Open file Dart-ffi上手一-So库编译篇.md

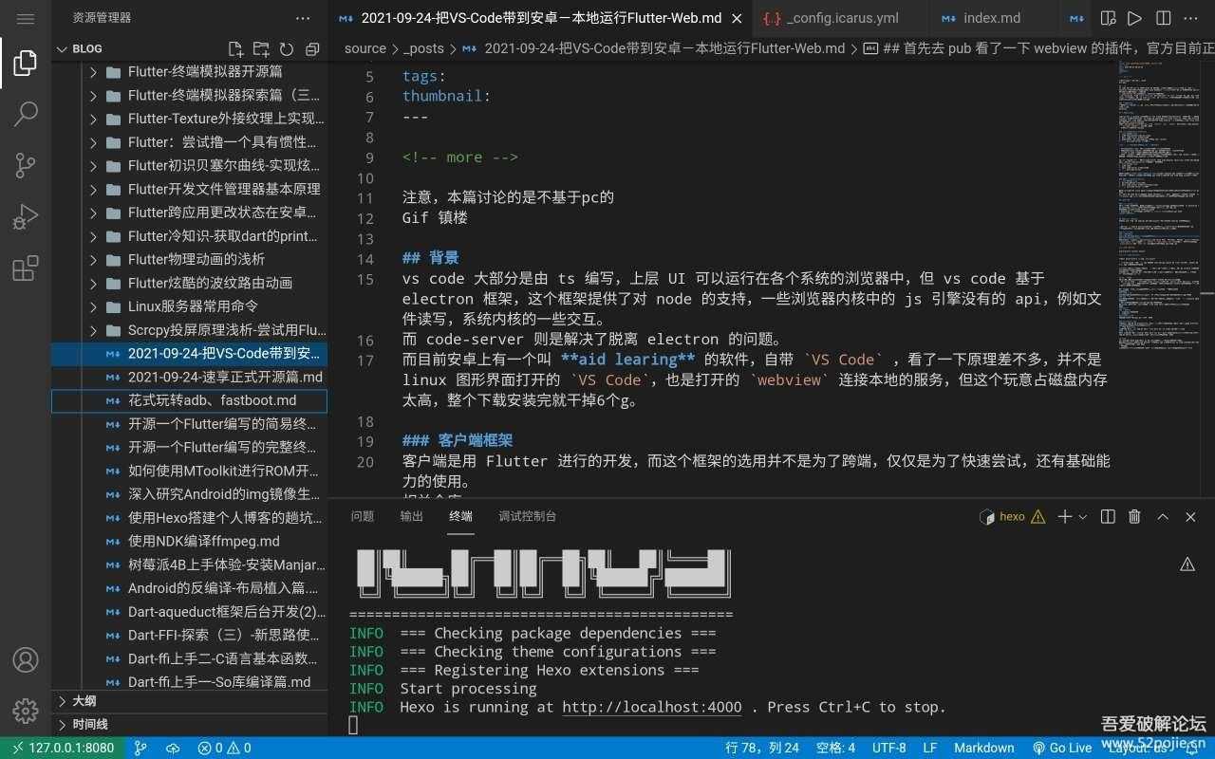coord(190,681)
